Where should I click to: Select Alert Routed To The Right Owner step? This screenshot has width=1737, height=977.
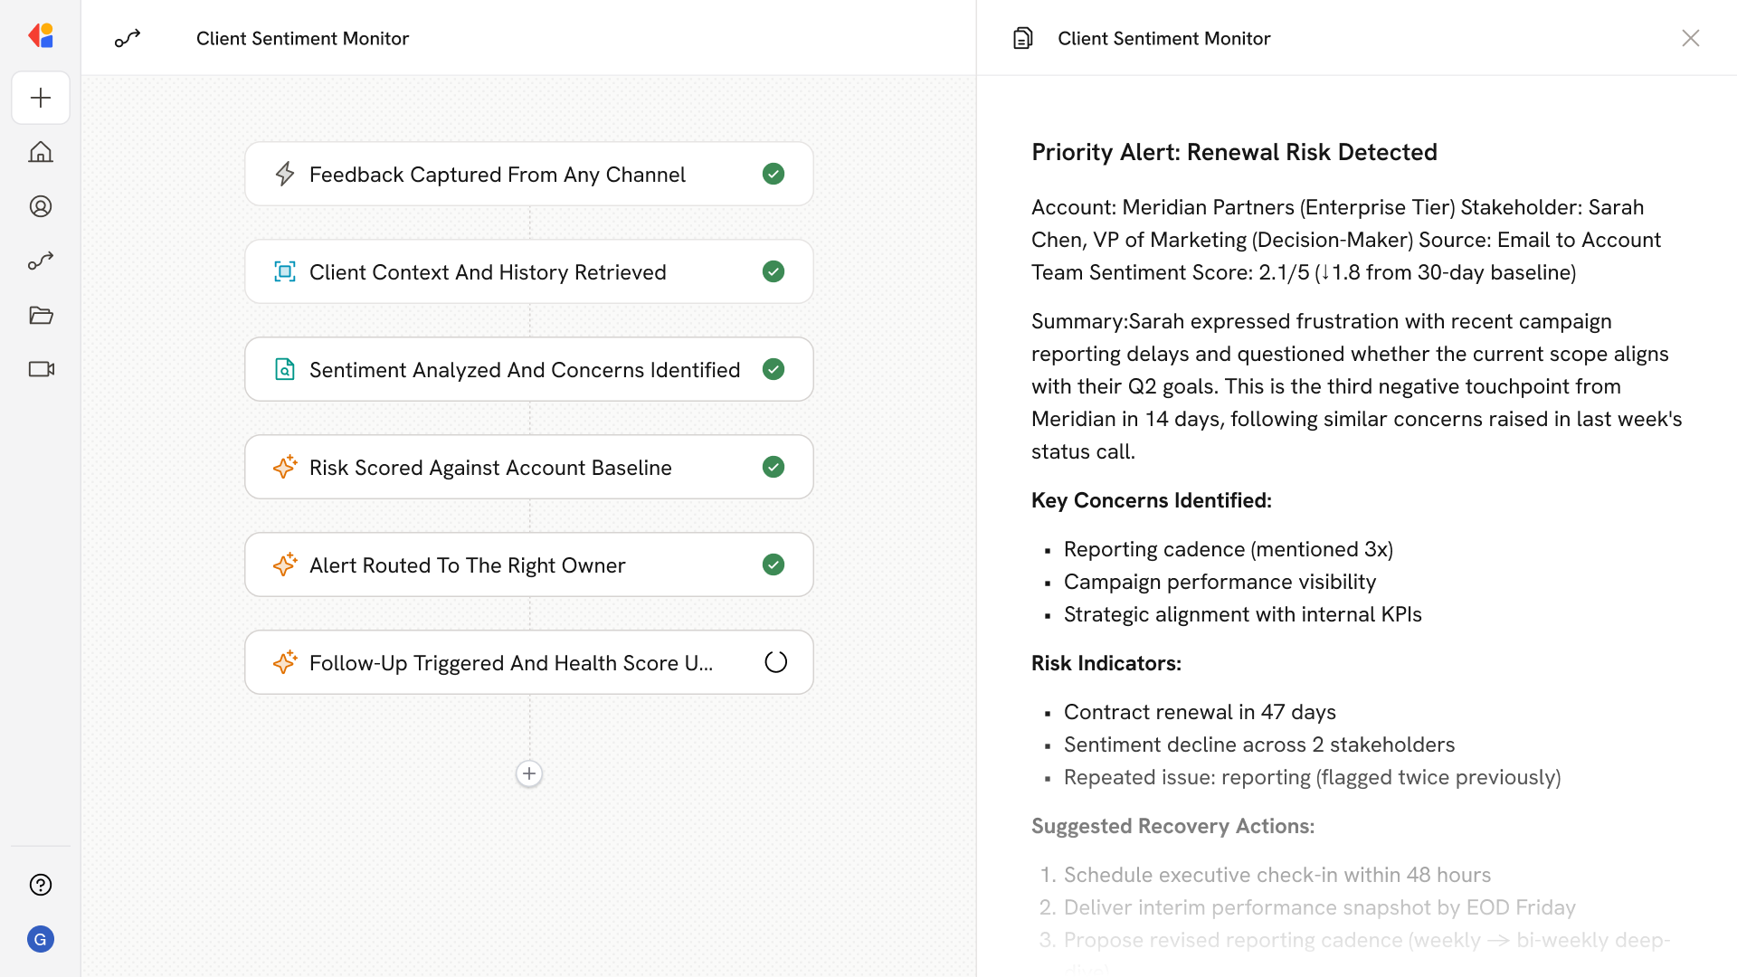point(467,565)
